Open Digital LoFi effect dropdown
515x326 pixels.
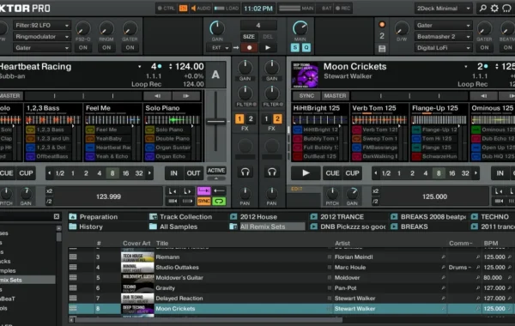pos(443,47)
